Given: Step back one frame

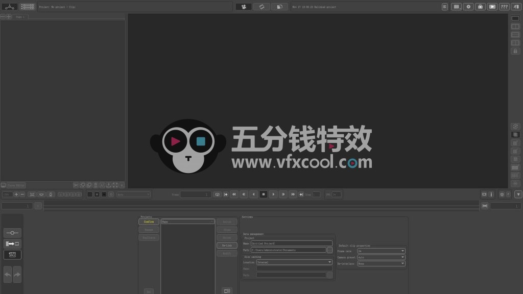Looking at the screenshot, I should (x=244, y=194).
